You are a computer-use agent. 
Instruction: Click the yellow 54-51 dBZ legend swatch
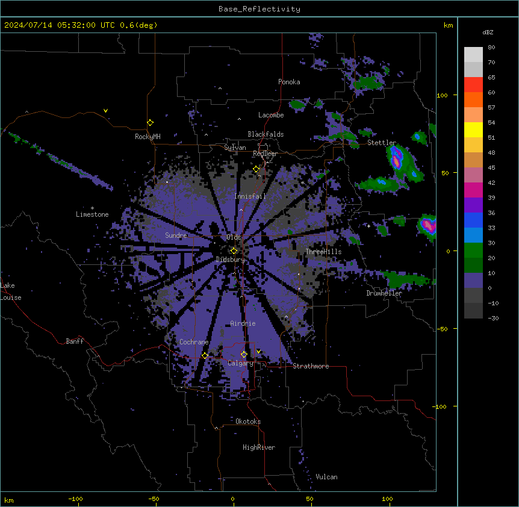coord(473,129)
